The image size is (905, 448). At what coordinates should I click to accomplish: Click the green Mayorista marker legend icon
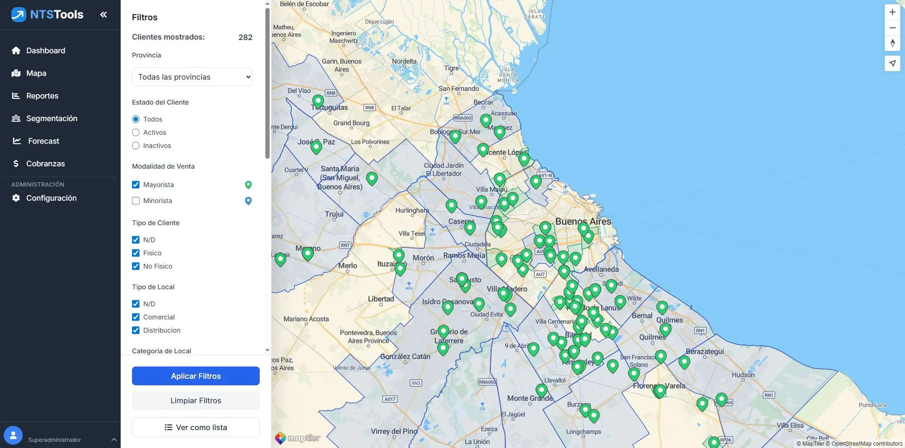(x=248, y=185)
